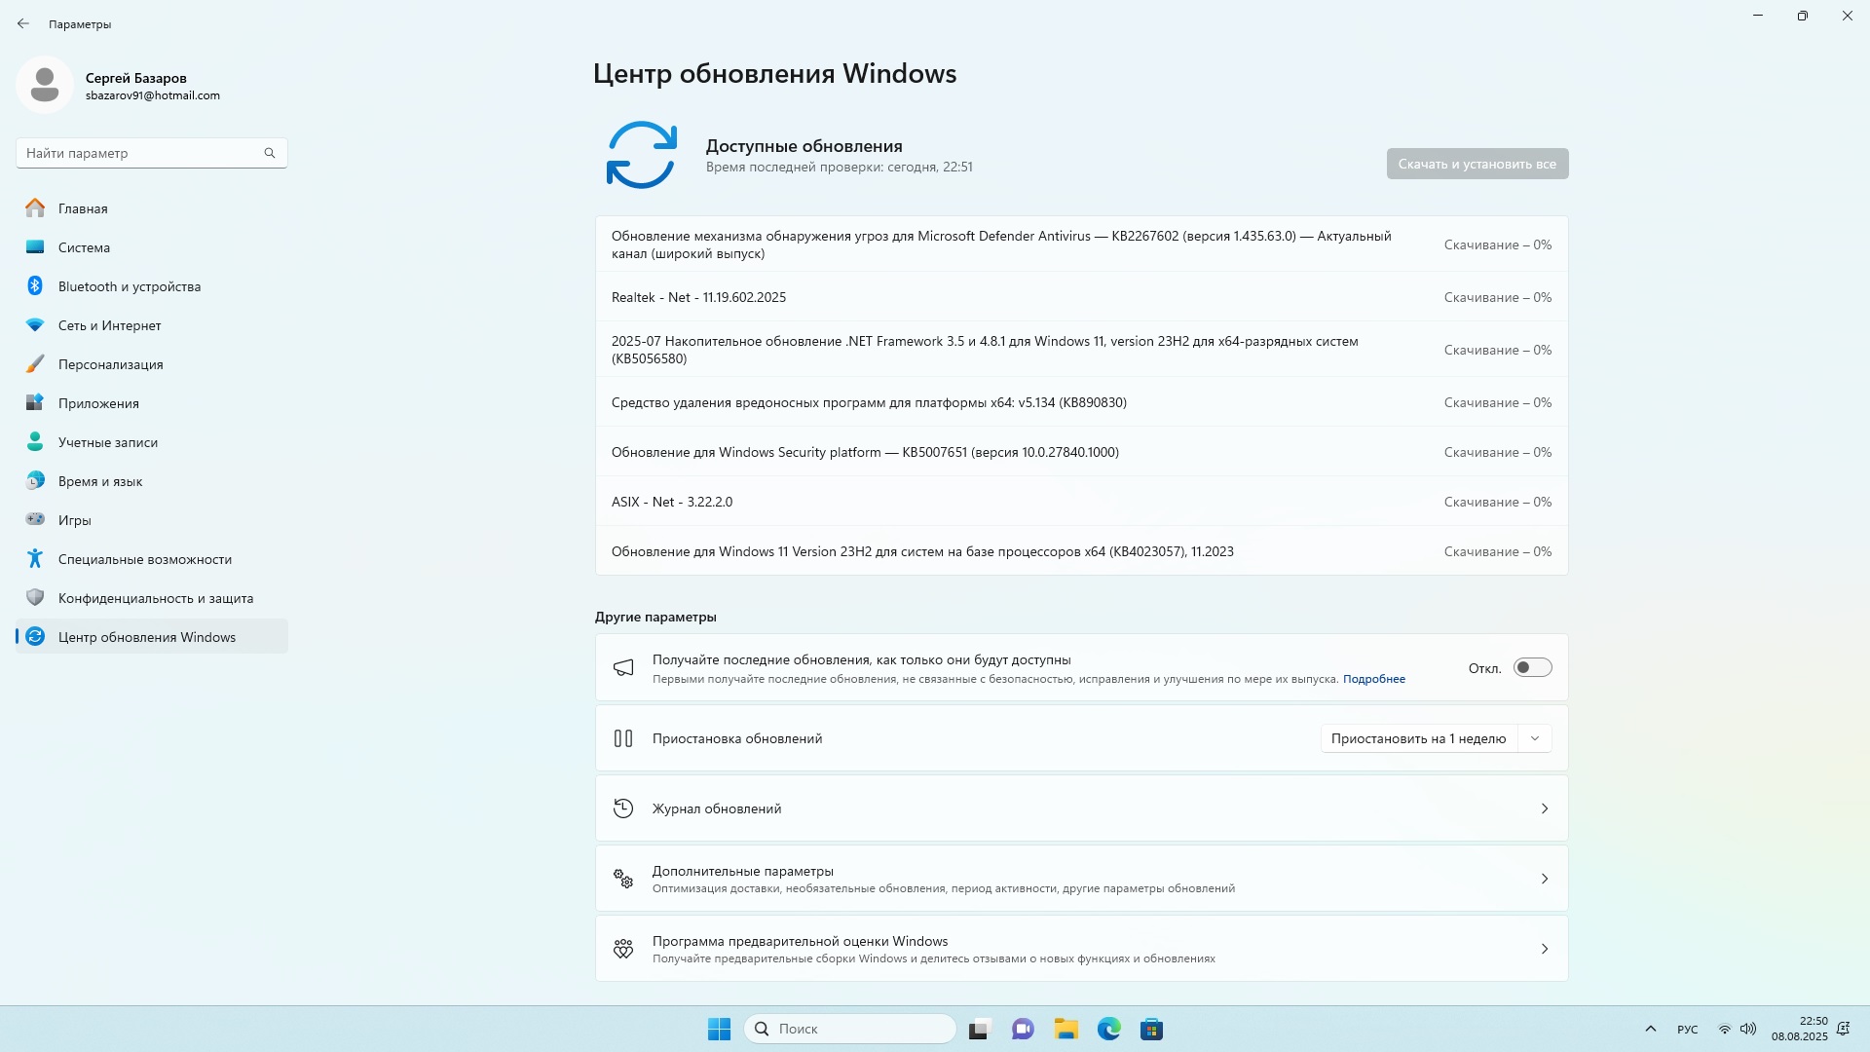Click the magnifier icon in settings search
1870x1052 pixels.
pos(270,153)
